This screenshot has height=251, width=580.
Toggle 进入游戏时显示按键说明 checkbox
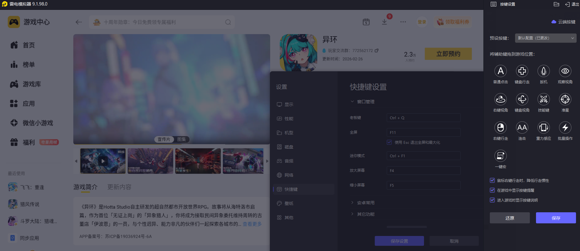coord(492,200)
